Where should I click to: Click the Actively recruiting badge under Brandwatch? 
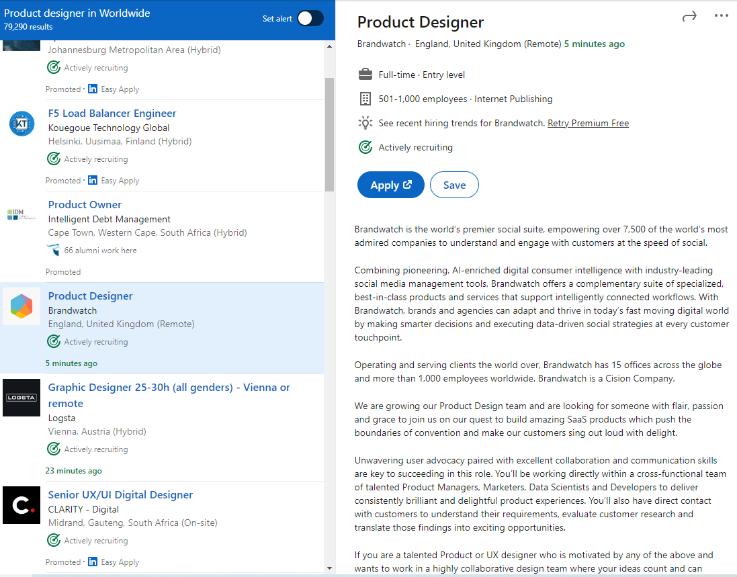[x=365, y=146]
